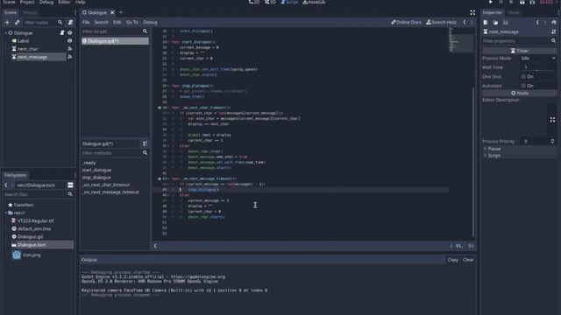This screenshot has width=561, height=315.
Task: Go to previous script in history
Action: point(465,22)
